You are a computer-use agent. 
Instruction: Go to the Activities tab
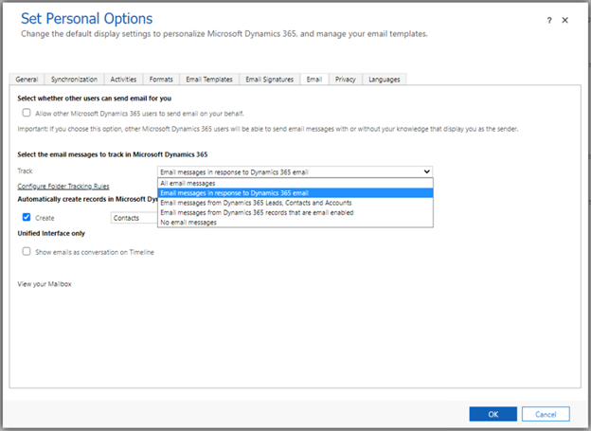pos(123,80)
